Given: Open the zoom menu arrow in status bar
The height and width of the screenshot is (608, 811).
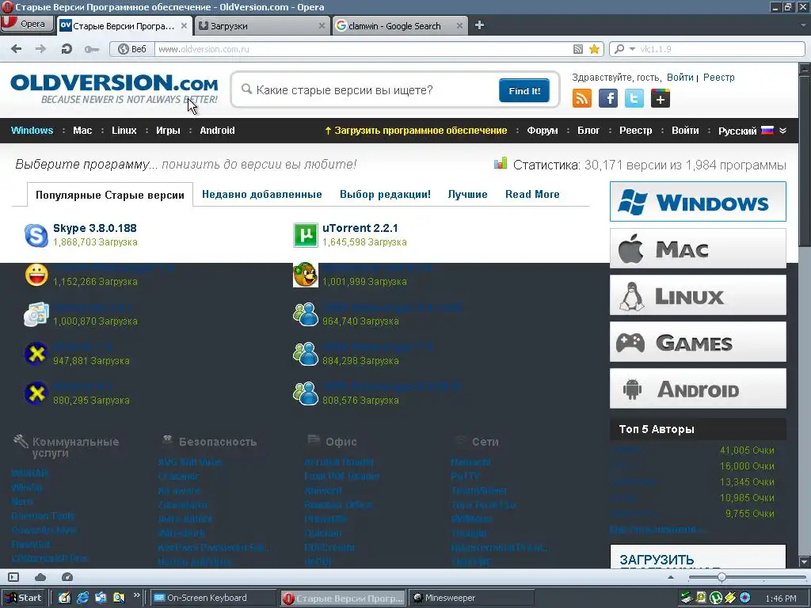Looking at the screenshot, I should (x=671, y=577).
